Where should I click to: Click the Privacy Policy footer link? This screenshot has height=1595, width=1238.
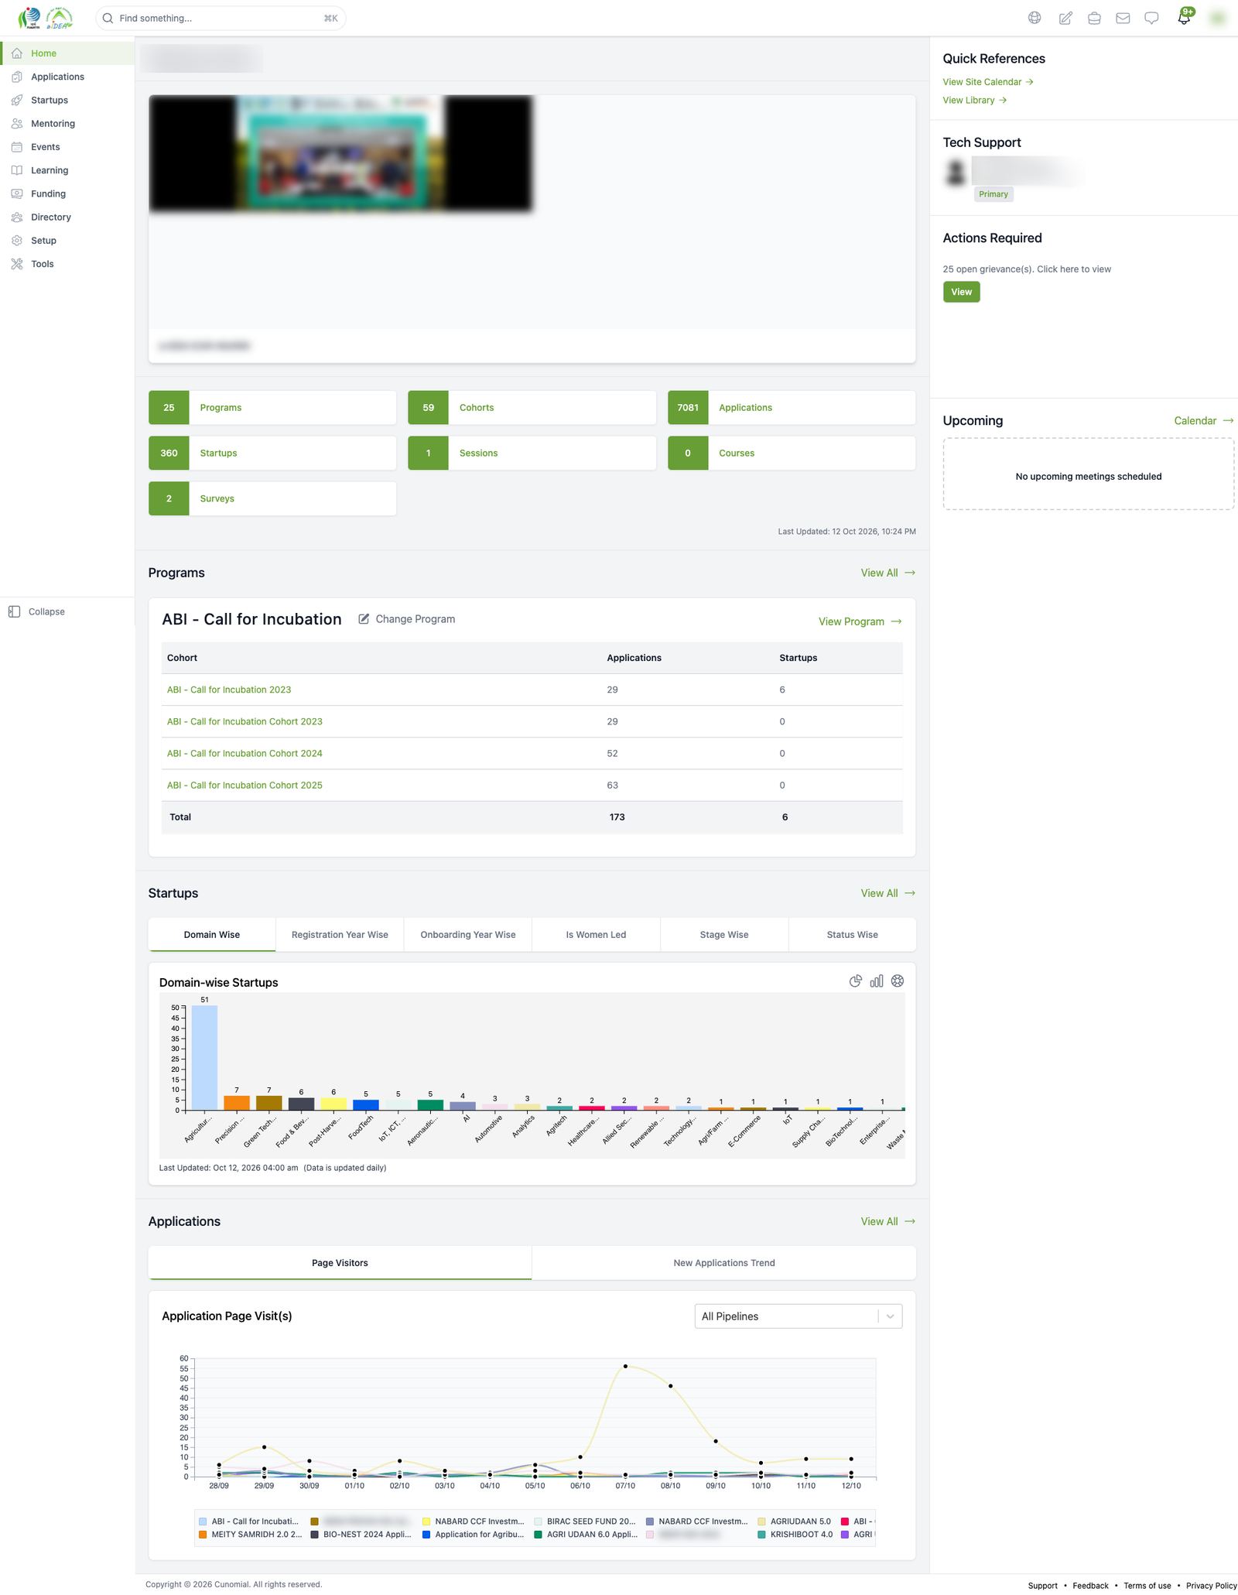[1211, 1586]
